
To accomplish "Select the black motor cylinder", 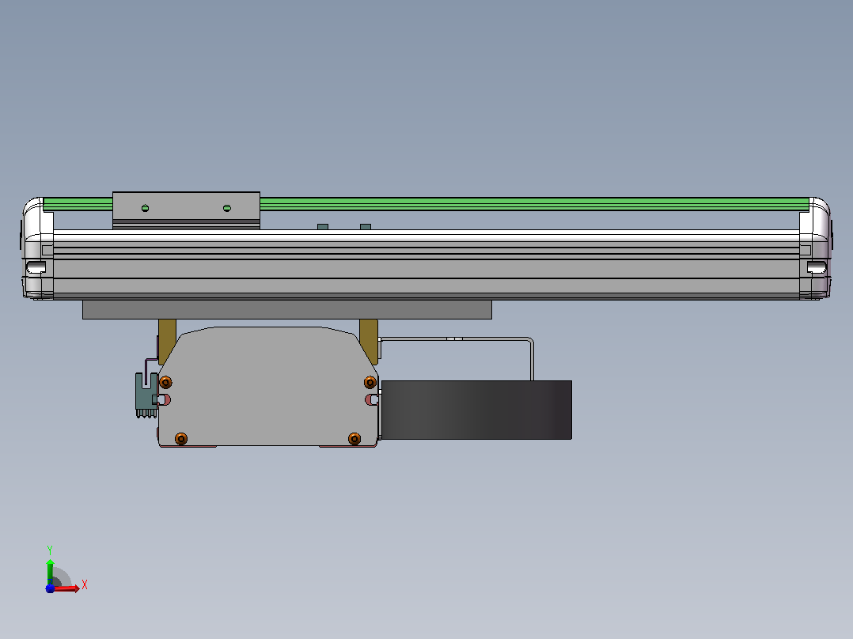I will pos(476,410).
